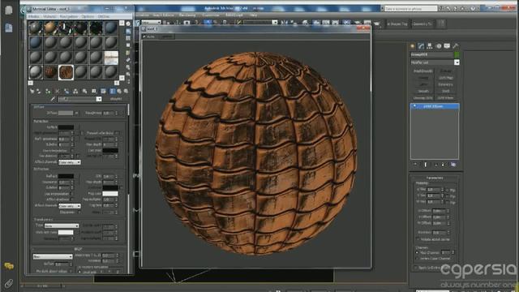This screenshot has width=519, height=292.
Task: Toggle the sample slot Background icon
Action: click(128, 38)
